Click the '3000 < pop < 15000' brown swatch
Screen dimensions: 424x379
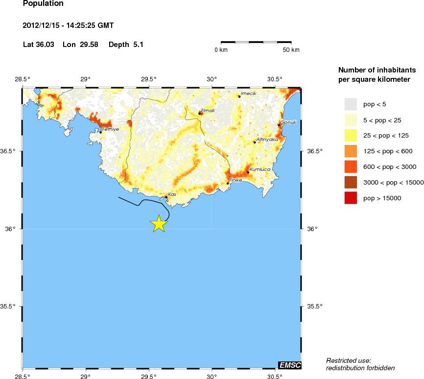[x=351, y=182]
